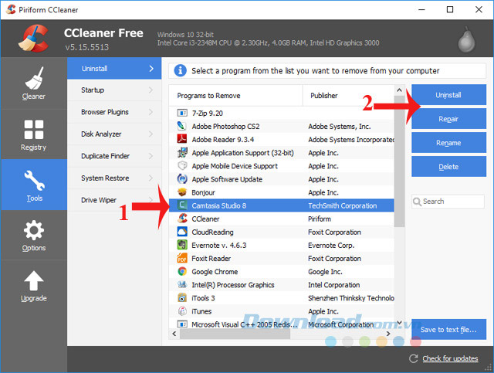This screenshot has width=494, height=373.
Task: Select the Piriform publisher cell
Action: tap(320, 219)
